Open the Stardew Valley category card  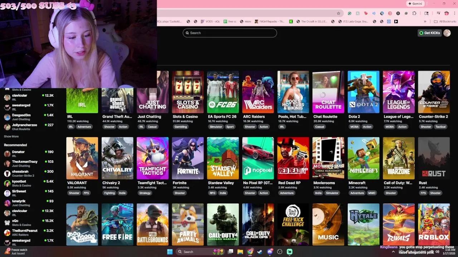pyautogui.click(x=223, y=166)
